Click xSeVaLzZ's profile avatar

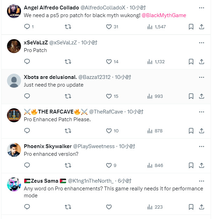[14, 46]
